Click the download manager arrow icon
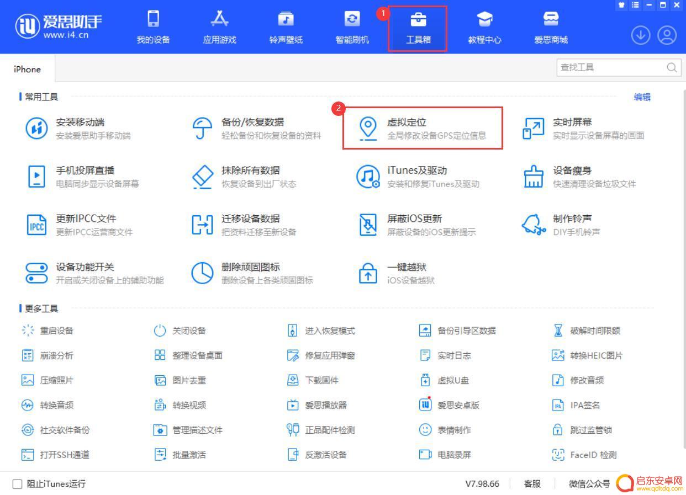Image resolution: width=686 pixels, height=495 pixels. coord(641,36)
